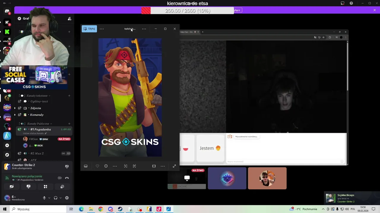Viewport: 380px width, 213px height.
Task: Select user FiKSon in voice channel
Action: tap(33, 139)
